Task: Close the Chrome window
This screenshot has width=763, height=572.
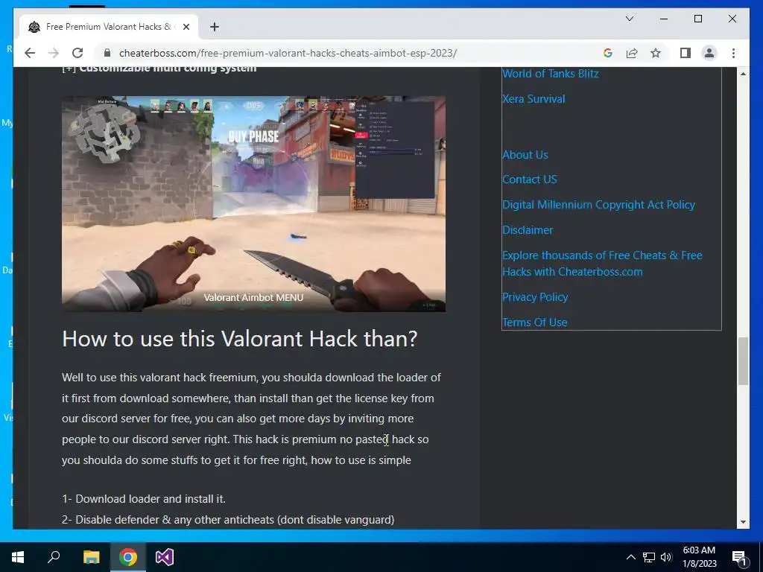Action: (x=732, y=19)
